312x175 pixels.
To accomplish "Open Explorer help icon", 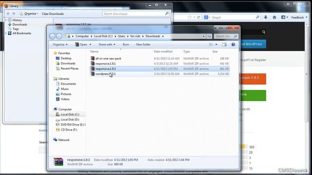I will tap(233, 45).
